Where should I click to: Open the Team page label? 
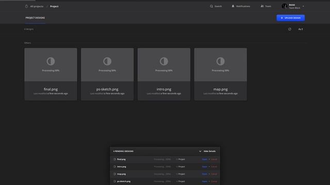[268, 6]
